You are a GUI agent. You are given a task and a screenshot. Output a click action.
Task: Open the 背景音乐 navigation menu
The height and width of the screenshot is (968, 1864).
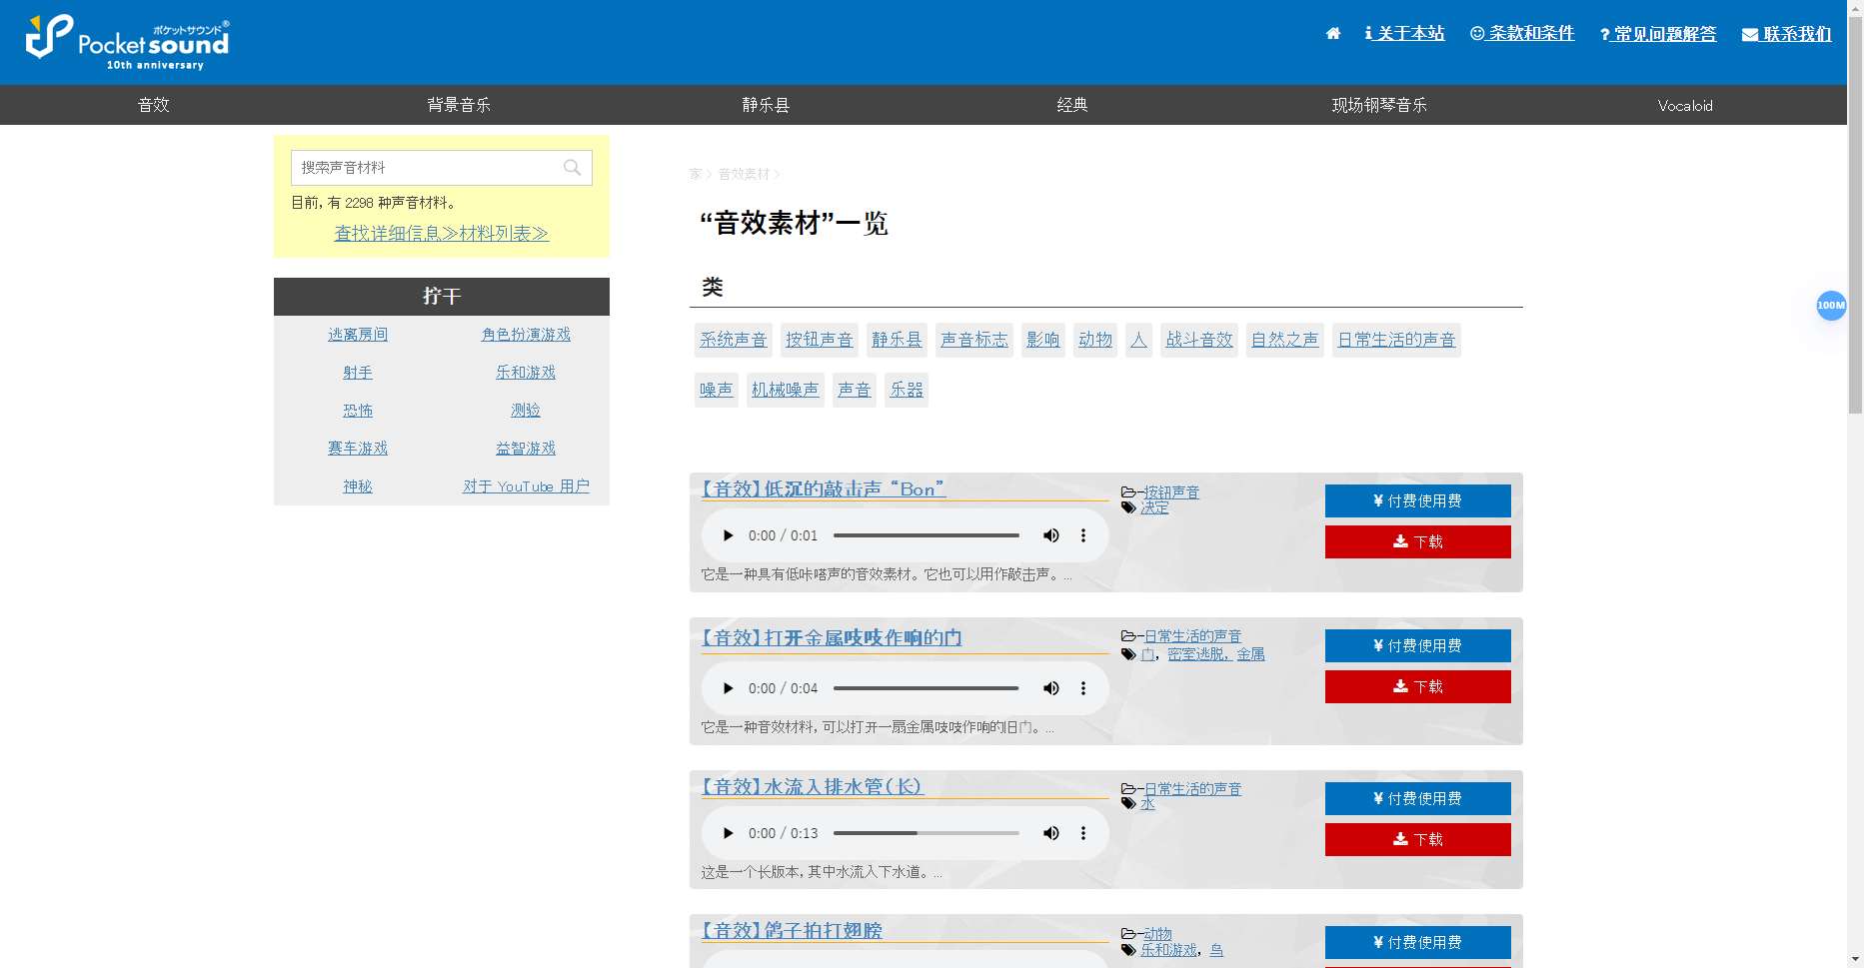[459, 105]
